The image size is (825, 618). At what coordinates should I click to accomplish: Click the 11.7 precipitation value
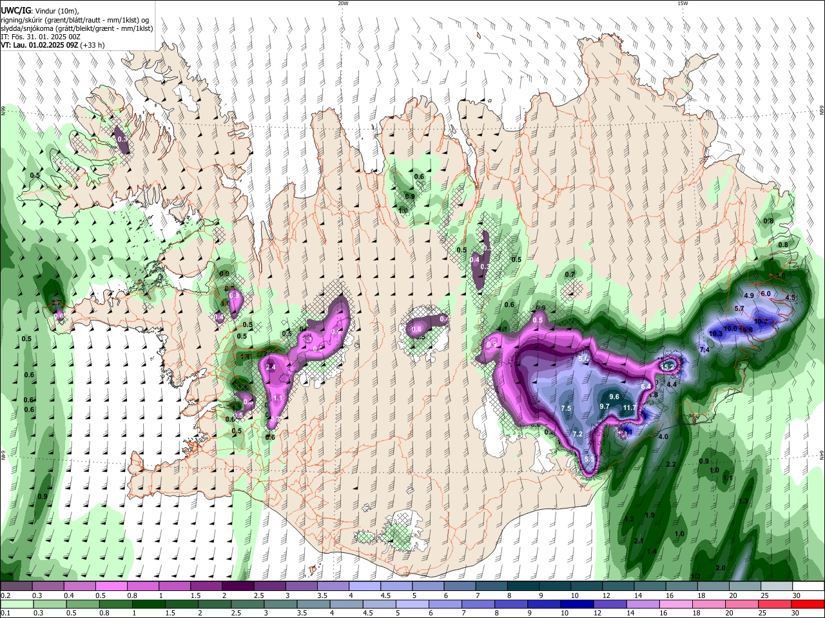(629, 408)
